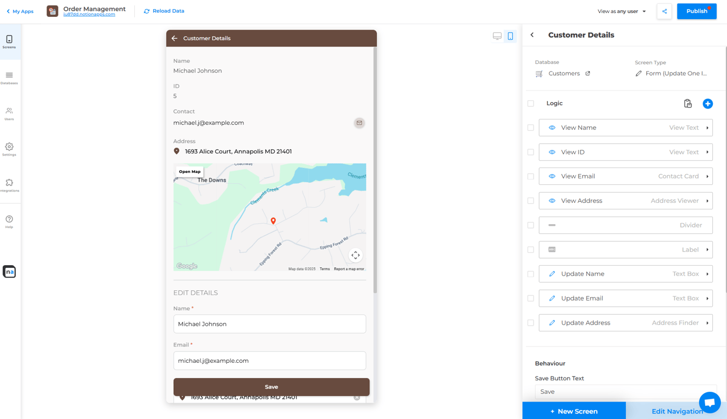Check the Update Email element checkbox
727x419 pixels.
(x=531, y=298)
